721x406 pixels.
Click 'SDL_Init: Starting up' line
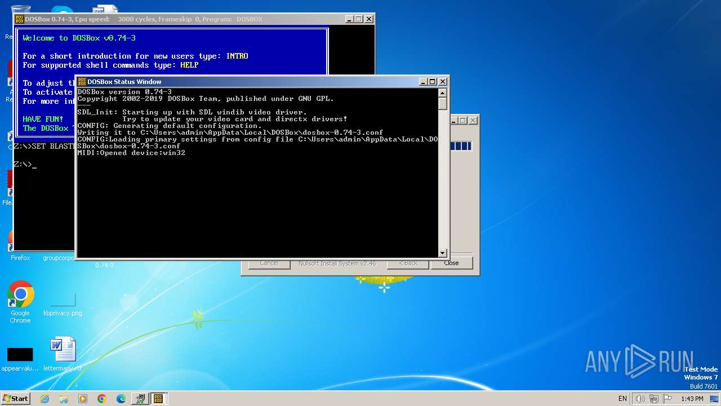click(x=192, y=112)
